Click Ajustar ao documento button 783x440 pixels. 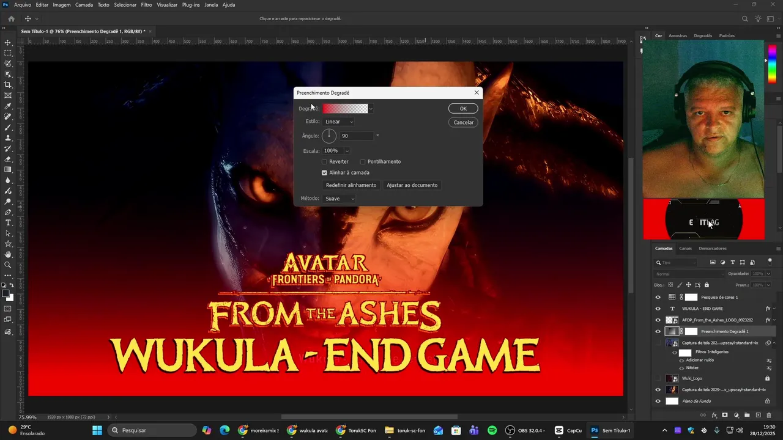click(412, 185)
